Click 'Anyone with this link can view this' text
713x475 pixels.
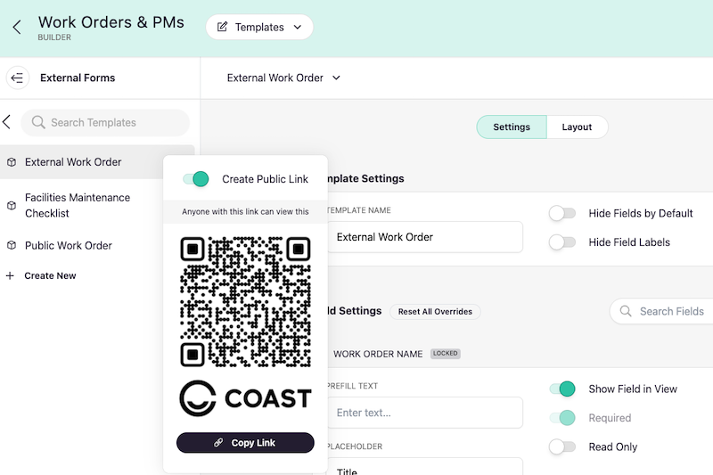point(245,212)
